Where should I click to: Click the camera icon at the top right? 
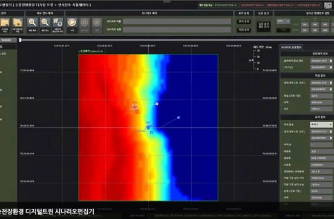click(x=328, y=5)
